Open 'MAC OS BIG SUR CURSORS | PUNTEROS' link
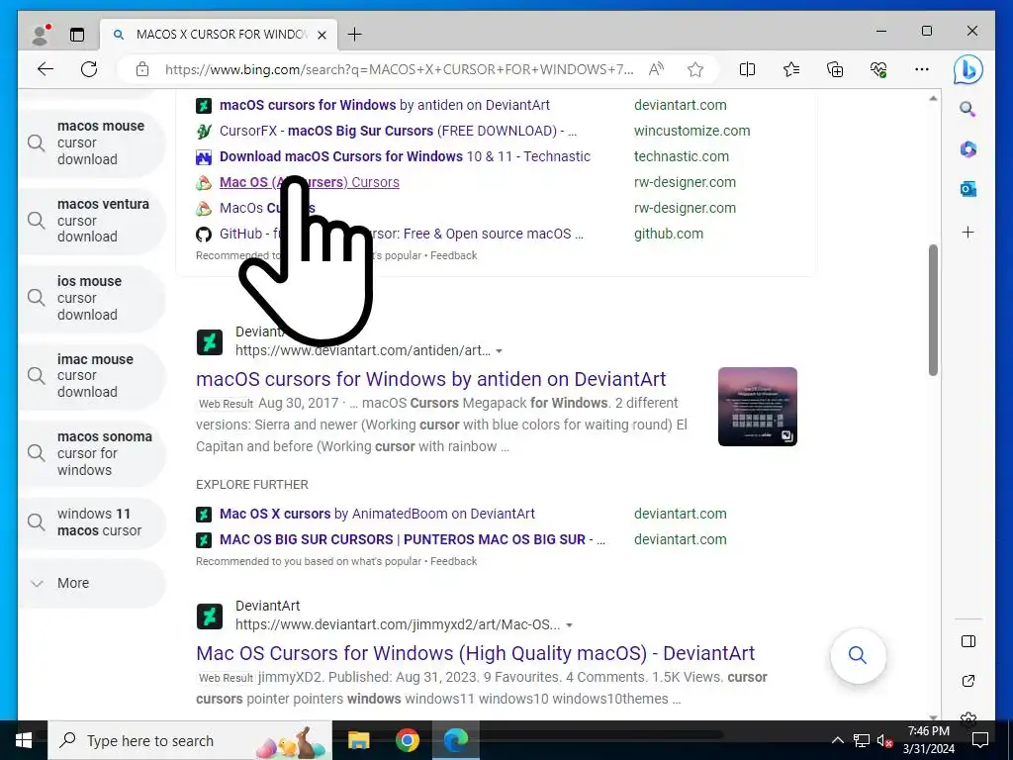The image size is (1013, 760). [x=413, y=539]
